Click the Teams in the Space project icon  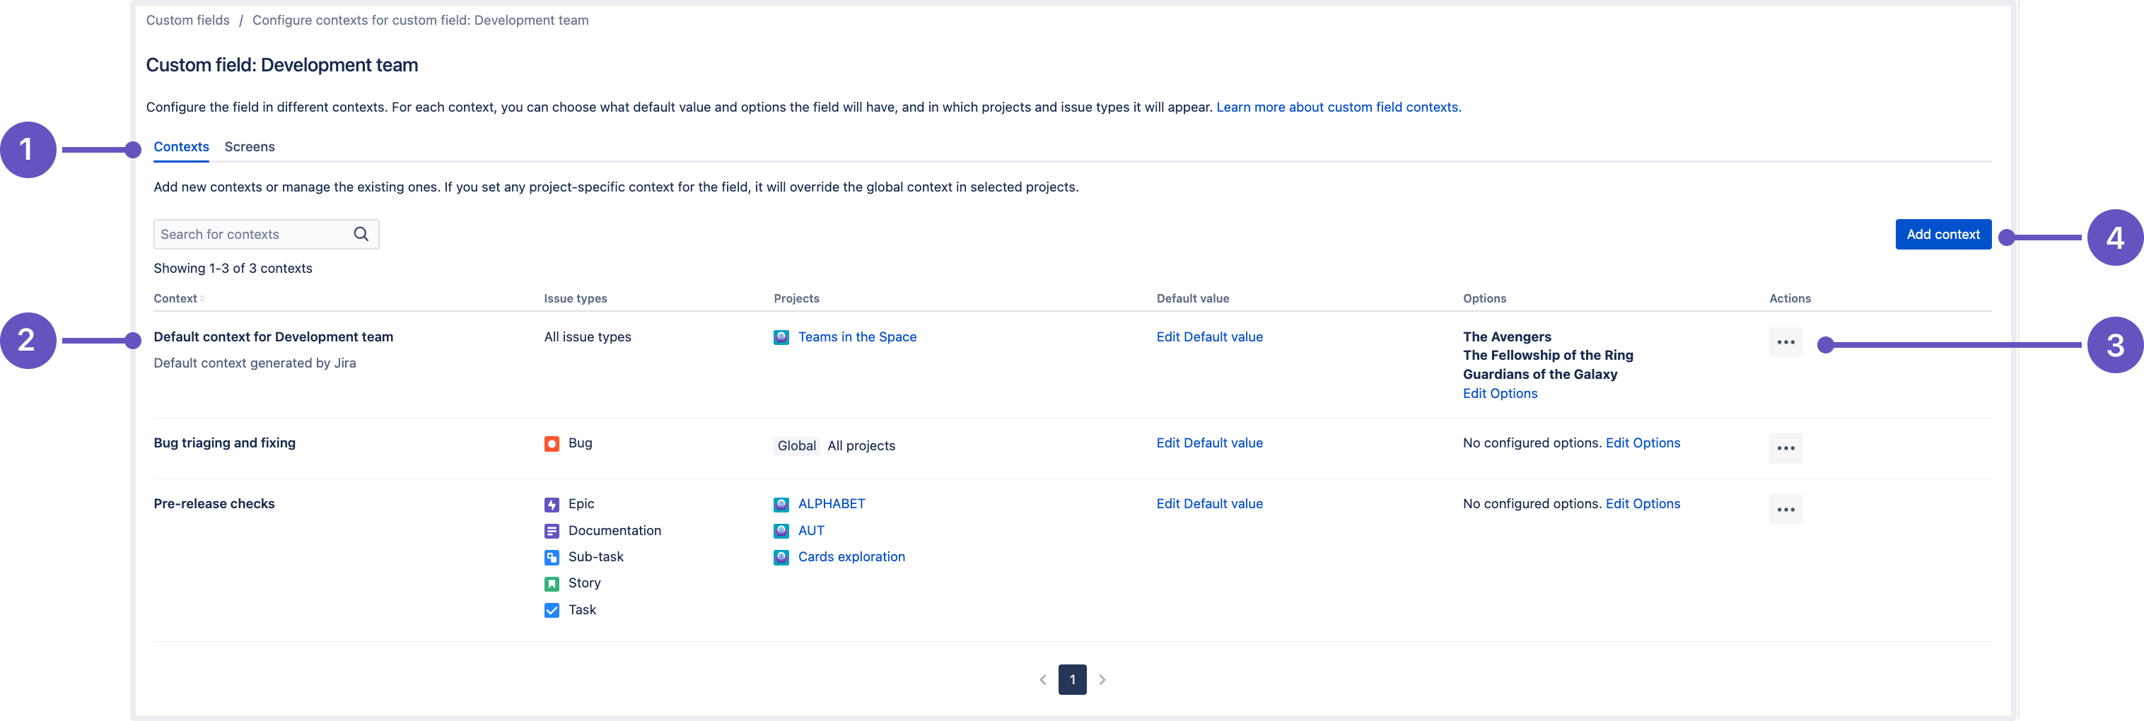coord(781,336)
